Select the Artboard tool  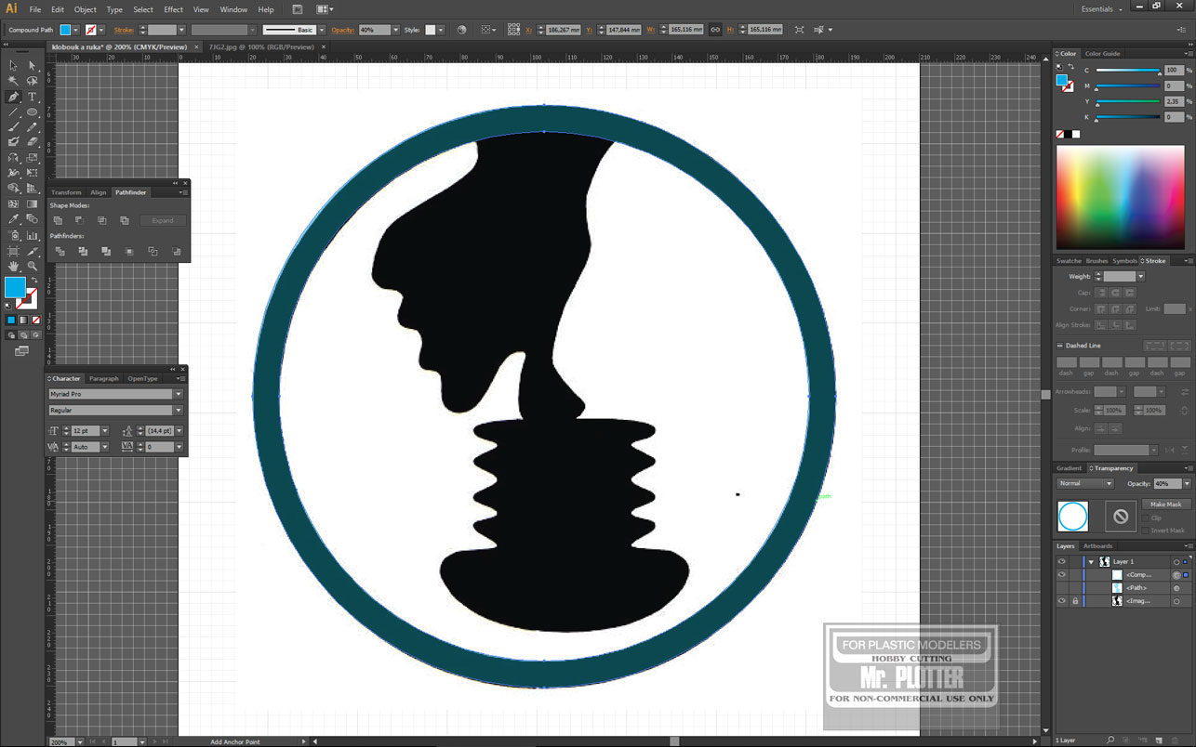coord(13,251)
